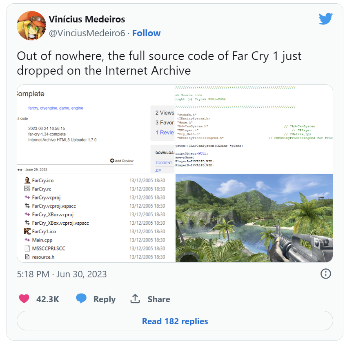The image size is (345, 343).
Task: Click the Share text label
Action: click(x=159, y=299)
